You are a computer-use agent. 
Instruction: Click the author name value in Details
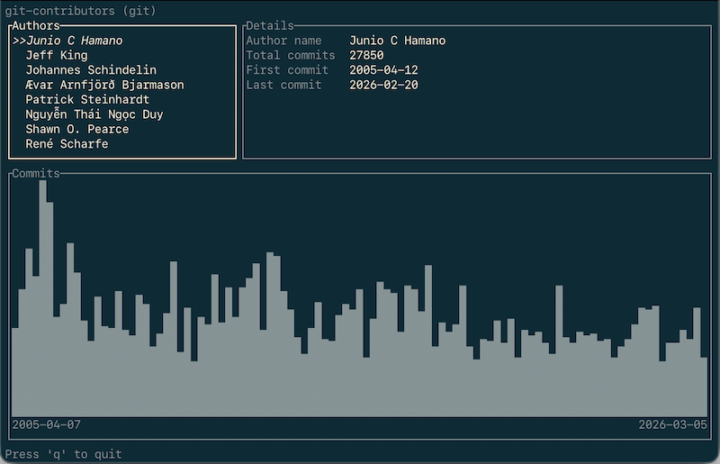click(397, 41)
